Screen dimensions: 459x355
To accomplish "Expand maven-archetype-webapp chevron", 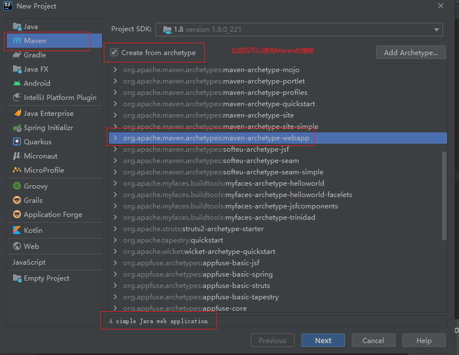I will pyautogui.click(x=115, y=138).
